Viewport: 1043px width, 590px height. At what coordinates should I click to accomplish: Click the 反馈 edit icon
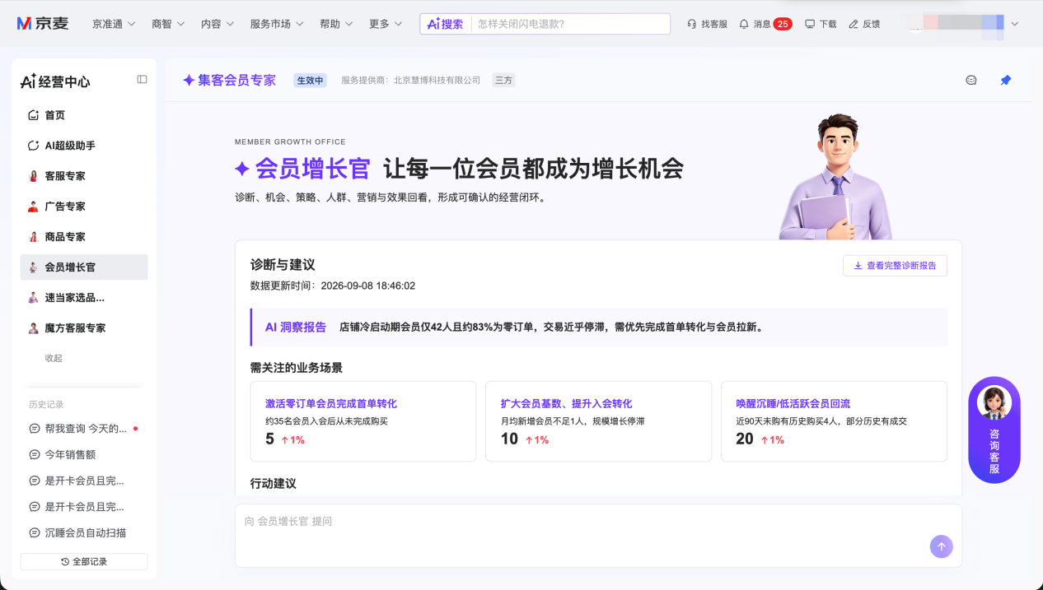(854, 24)
